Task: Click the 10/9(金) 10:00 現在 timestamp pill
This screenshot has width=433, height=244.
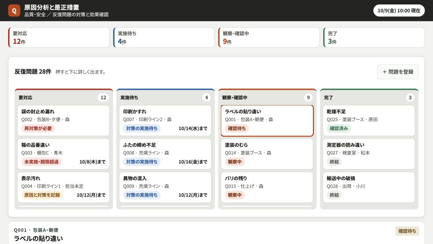Action: [x=399, y=11]
